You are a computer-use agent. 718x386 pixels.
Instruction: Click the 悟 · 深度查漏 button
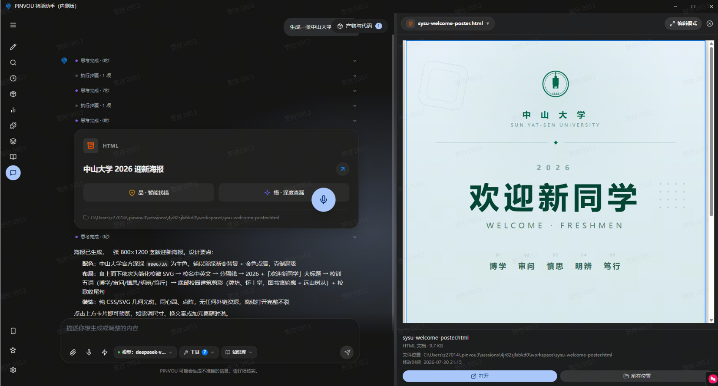pos(284,192)
